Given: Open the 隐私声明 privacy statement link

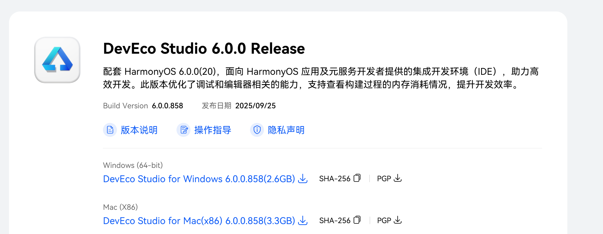Looking at the screenshot, I should pyautogui.click(x=286, y=130).
